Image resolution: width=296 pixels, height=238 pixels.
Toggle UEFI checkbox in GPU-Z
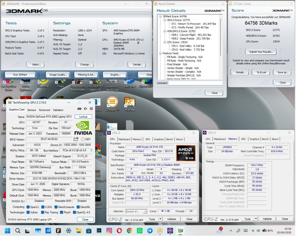tap(83, 140)
